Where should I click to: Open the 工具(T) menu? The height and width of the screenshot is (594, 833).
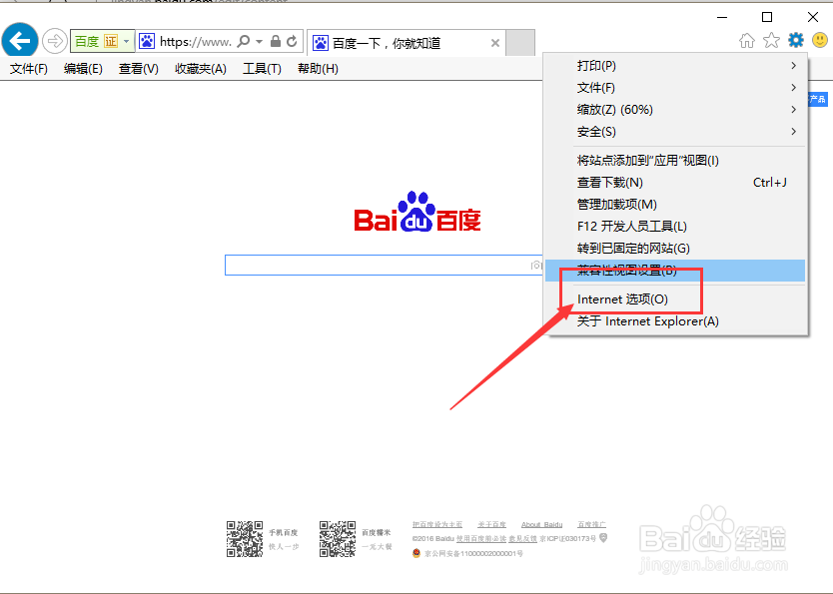click(262, 69)
